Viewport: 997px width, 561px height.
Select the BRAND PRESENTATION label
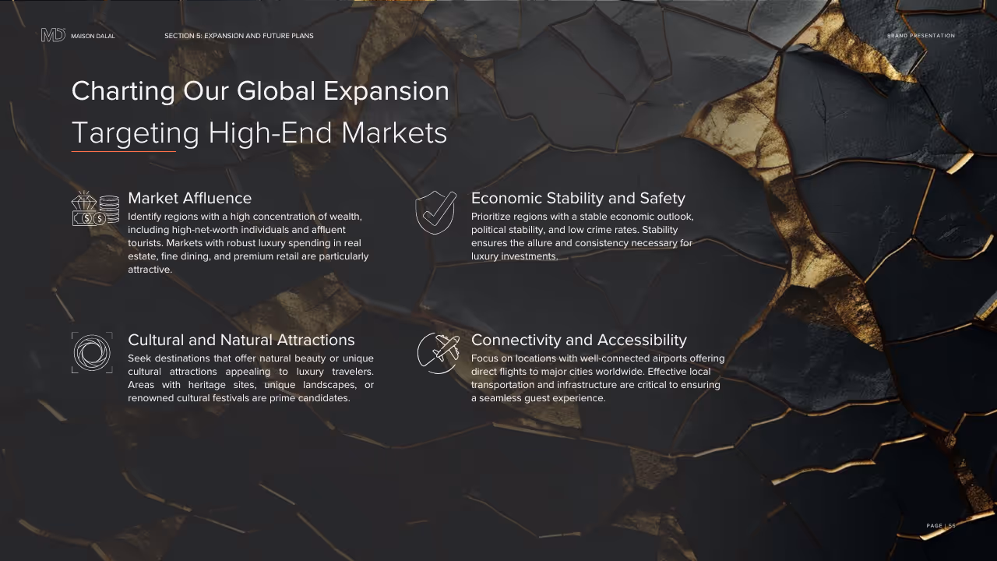pyautogui.click(x=921, y=35)
